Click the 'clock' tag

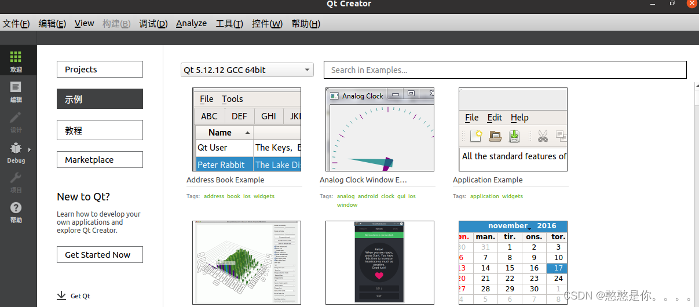click(x=387, y=196)
